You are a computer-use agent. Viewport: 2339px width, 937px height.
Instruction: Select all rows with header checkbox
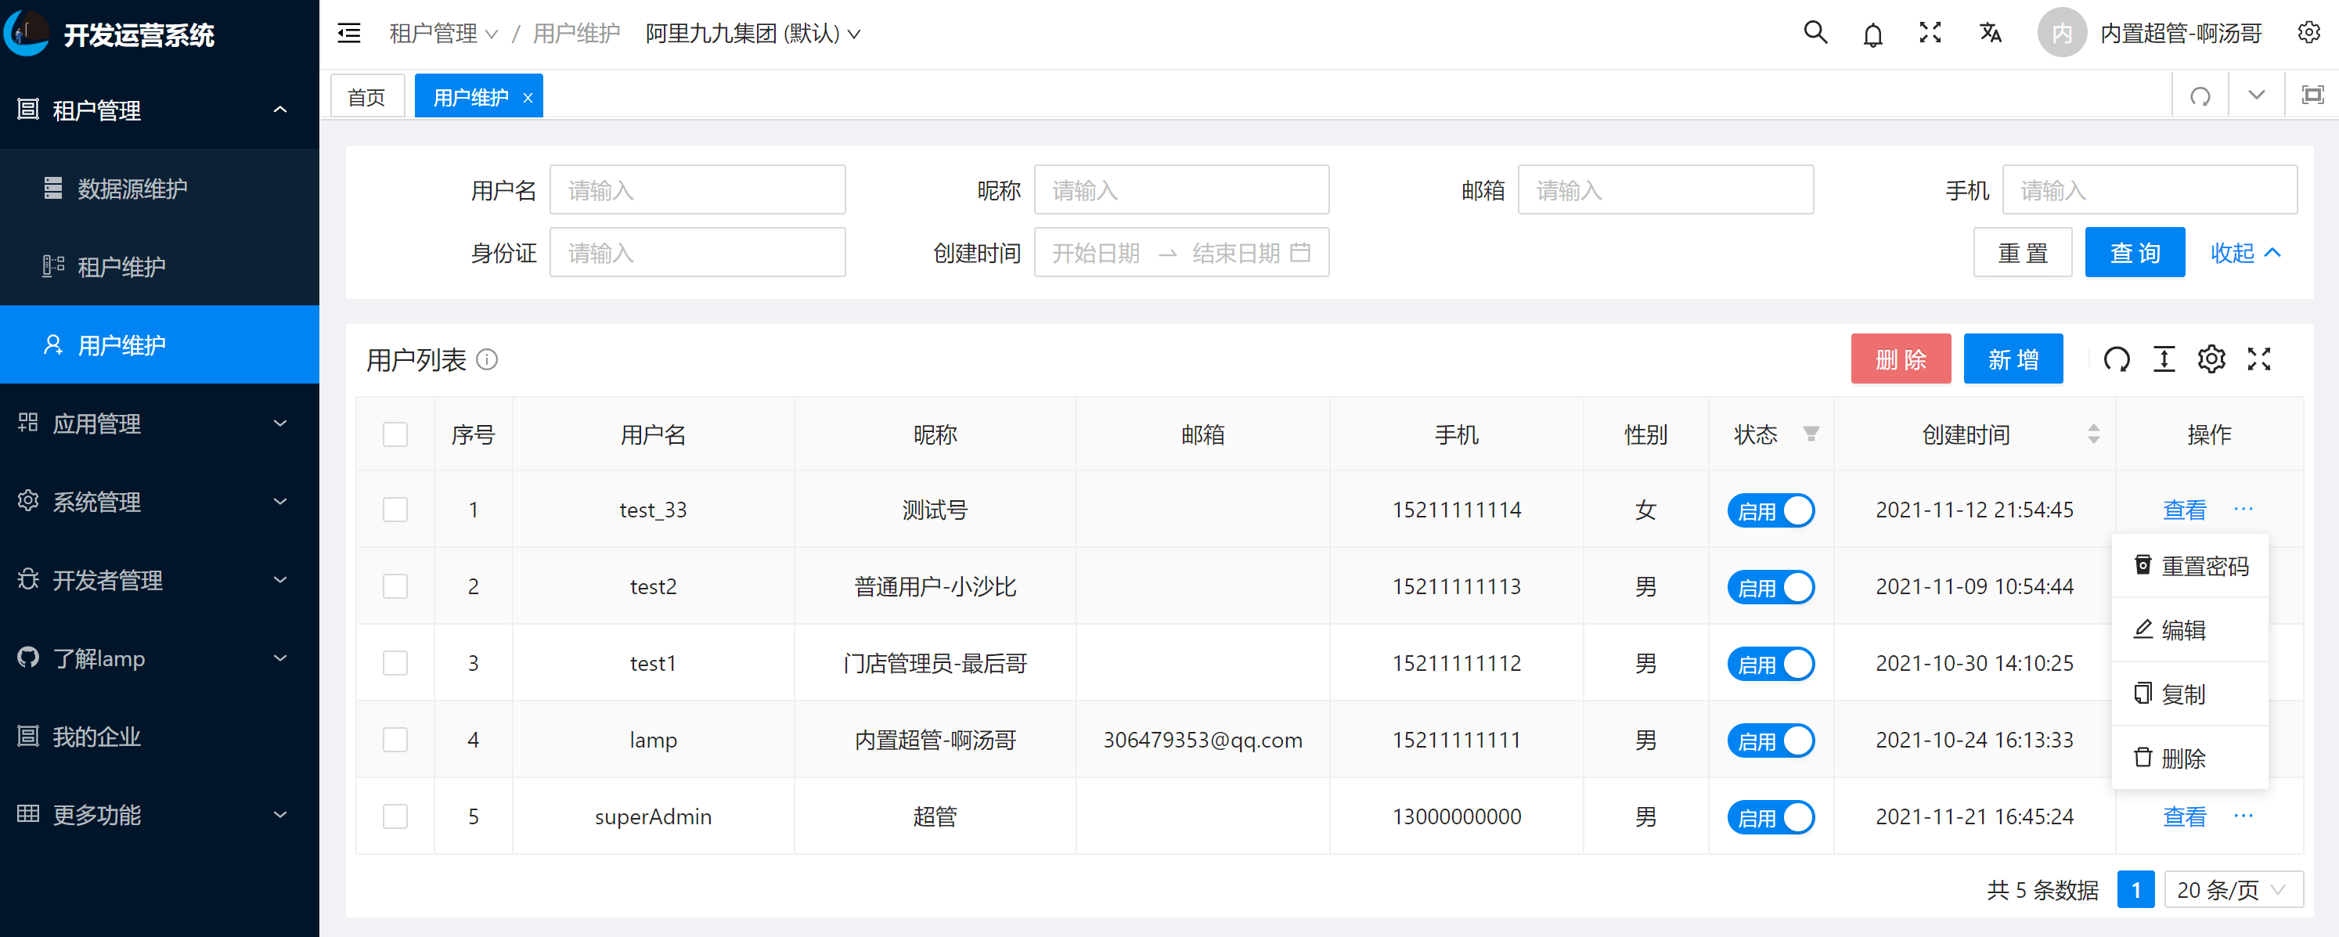click(395, 434)
